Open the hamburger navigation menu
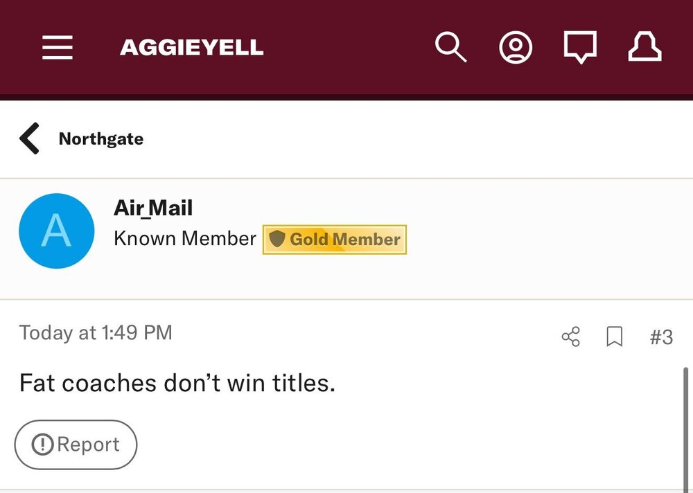Screen dimensions: 693x493 [x=58, y=48]
